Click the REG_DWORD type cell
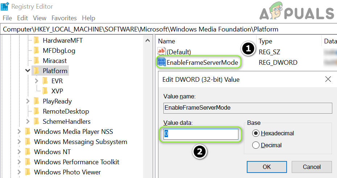Viewport: 337px width, 178px height. tap(278, 62)
